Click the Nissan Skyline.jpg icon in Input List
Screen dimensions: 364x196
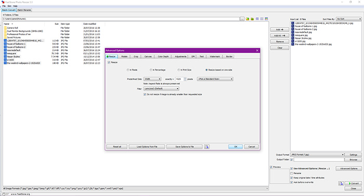(x=293, y=38)
